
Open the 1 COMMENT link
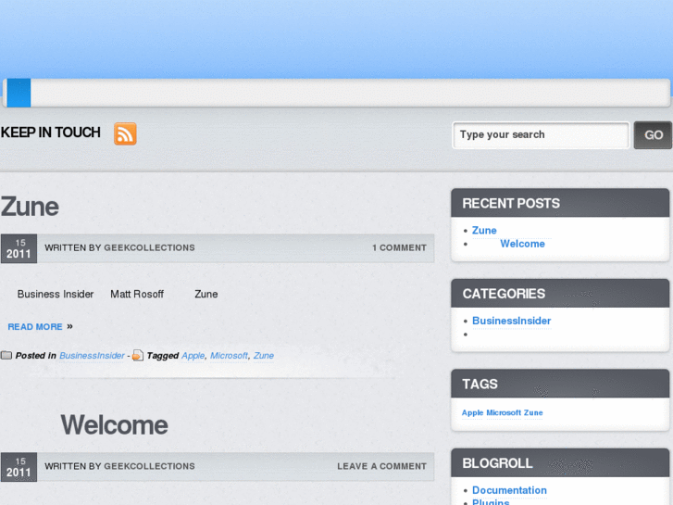point(399,248)
